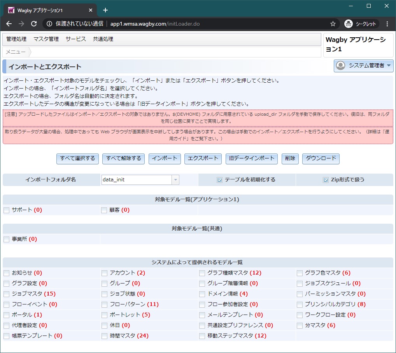Check the ワークフロー設定 checkbox
This screenshot has height=353, width=396.
pos(300,315)
